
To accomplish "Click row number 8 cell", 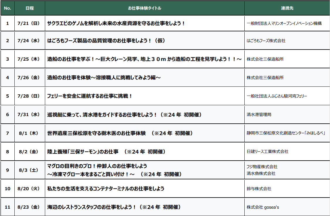I will [8, 152].
